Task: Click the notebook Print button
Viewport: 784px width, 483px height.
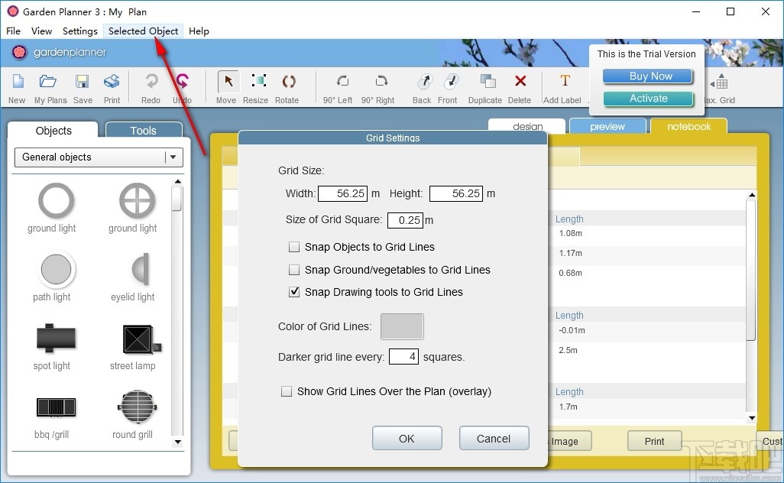Action: [655, 441]
